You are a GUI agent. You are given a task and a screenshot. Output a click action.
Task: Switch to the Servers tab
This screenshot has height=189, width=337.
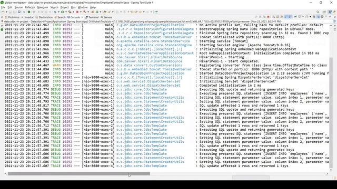click(106, 17)
